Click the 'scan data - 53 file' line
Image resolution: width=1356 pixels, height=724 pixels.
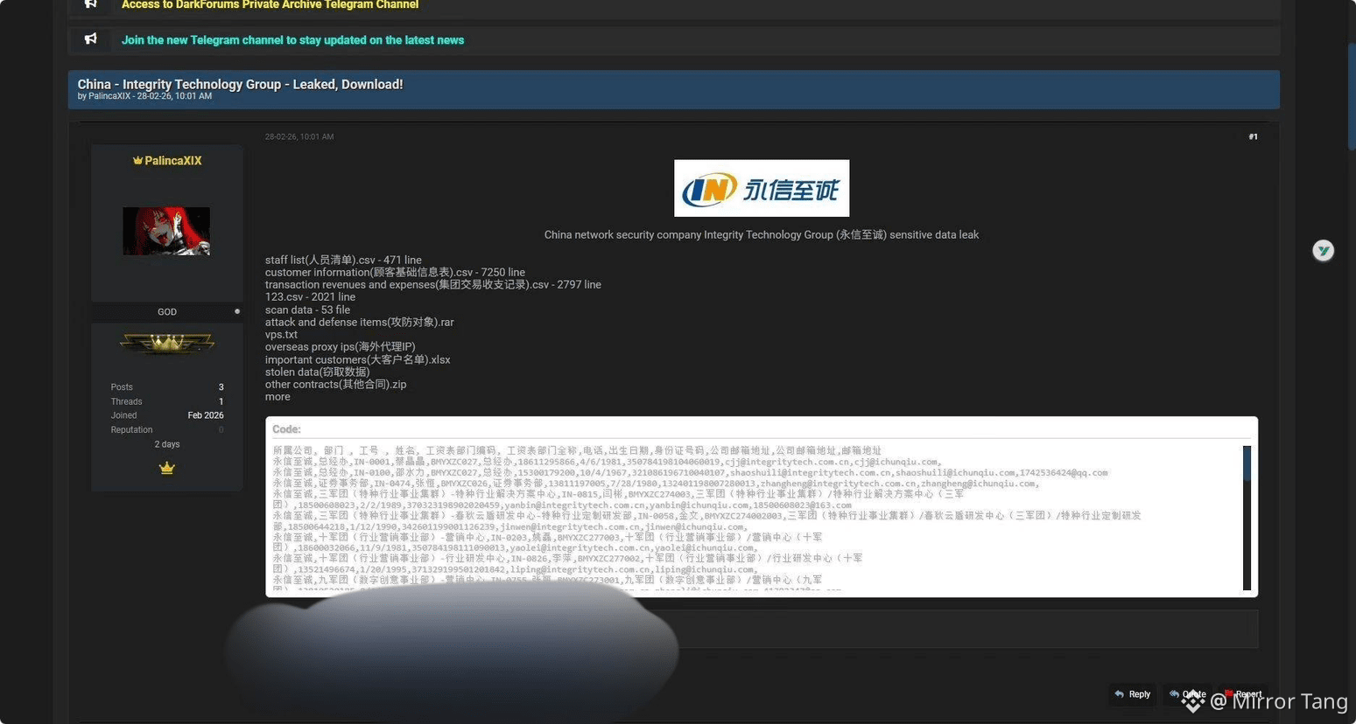(307, 310)
